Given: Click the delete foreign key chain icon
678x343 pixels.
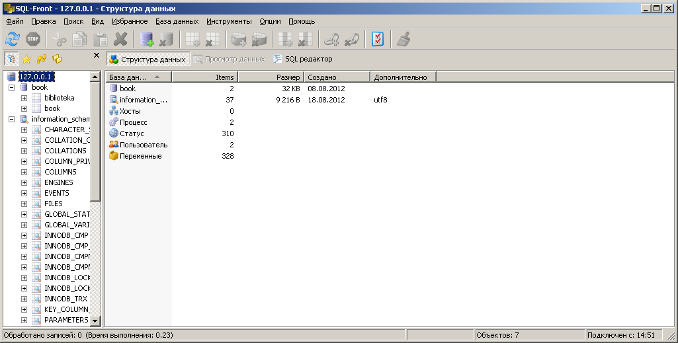Looking at the screenshot, I should click(x=352, y=39).
